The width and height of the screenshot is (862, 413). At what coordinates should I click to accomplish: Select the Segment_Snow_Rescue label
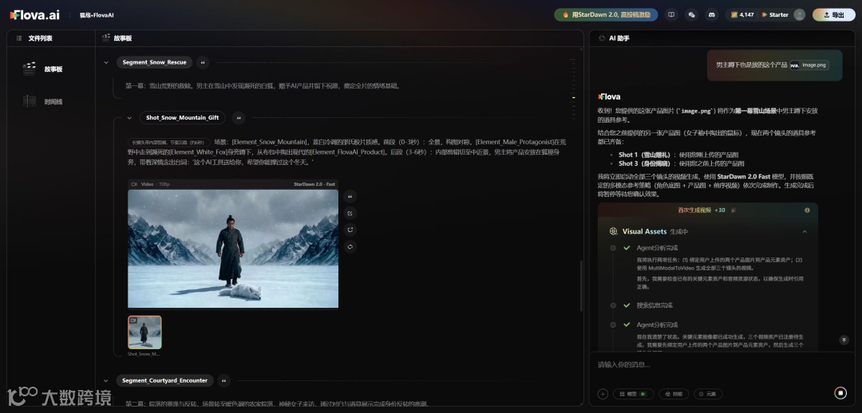point(155,63)
